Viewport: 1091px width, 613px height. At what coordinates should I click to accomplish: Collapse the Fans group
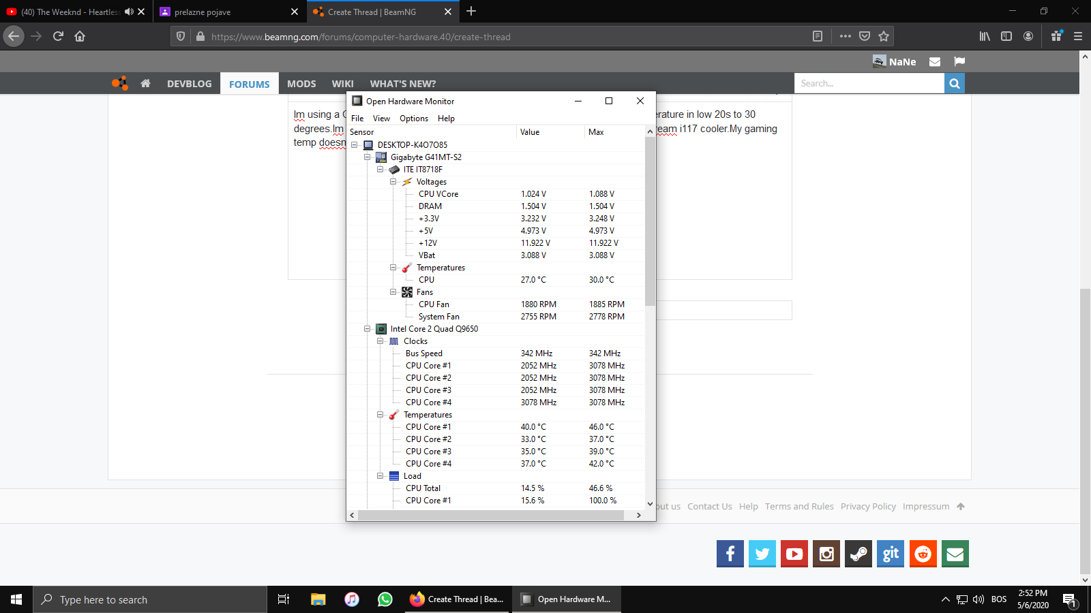coord(393,292)
